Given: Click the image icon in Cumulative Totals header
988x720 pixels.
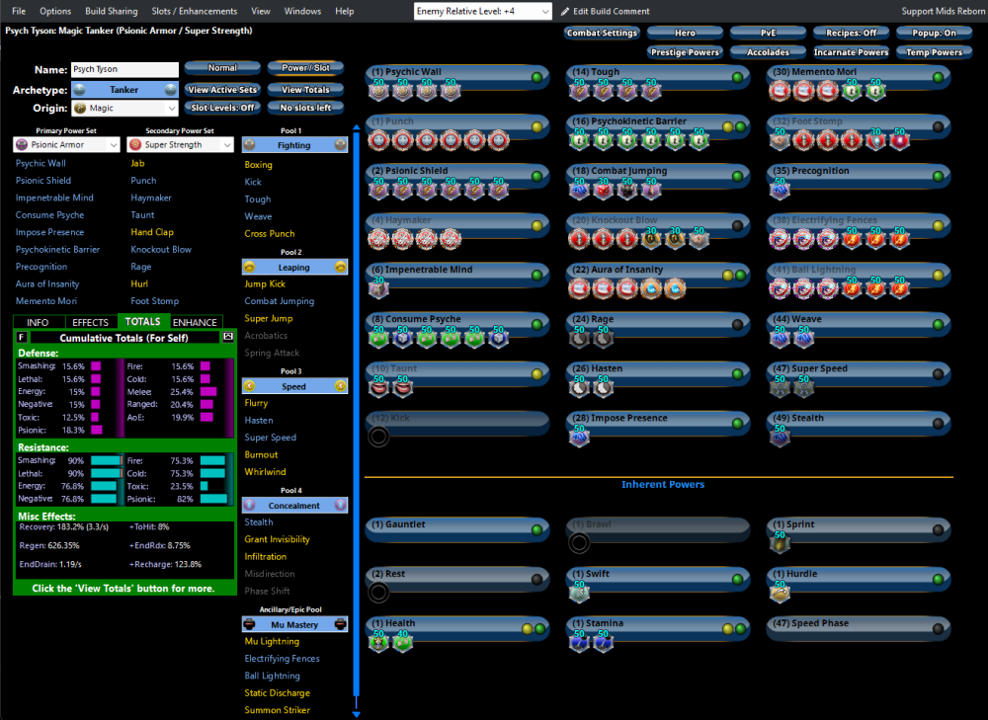Looking at the screenshot, I should pyautogui.click(x=228, y=337).
